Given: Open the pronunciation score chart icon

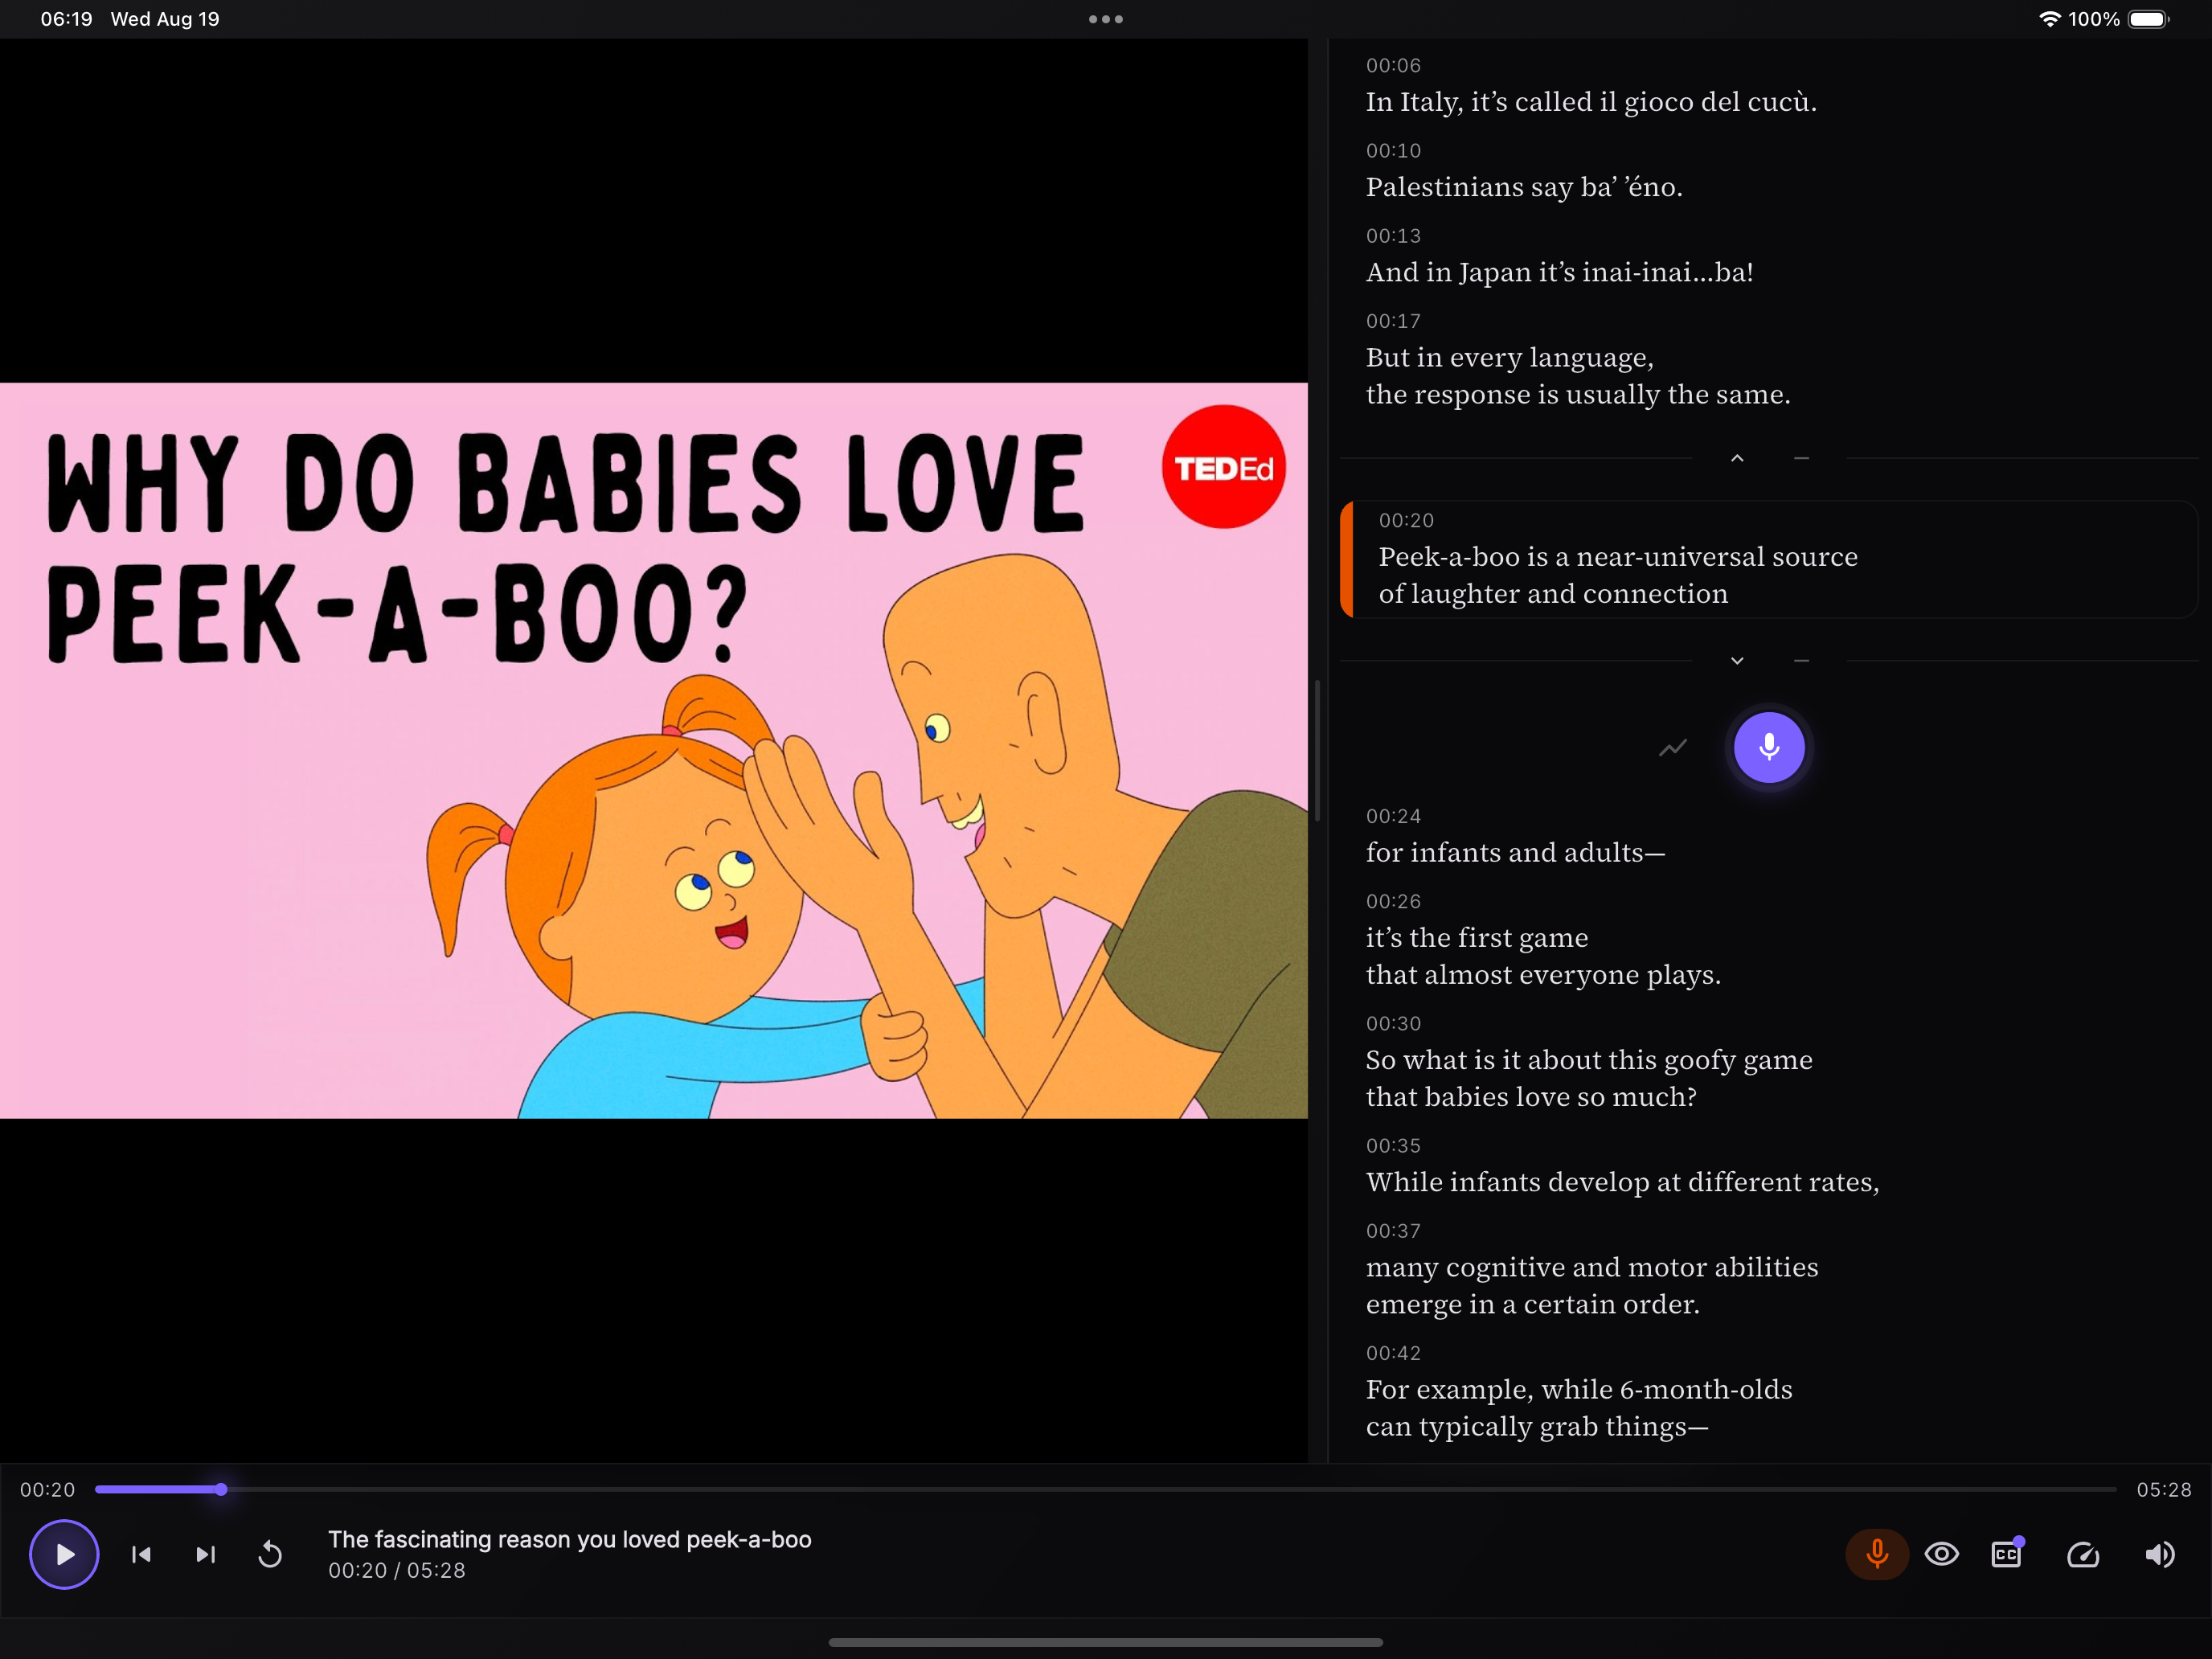Looking at the screenshot, I should [1673, 747].
